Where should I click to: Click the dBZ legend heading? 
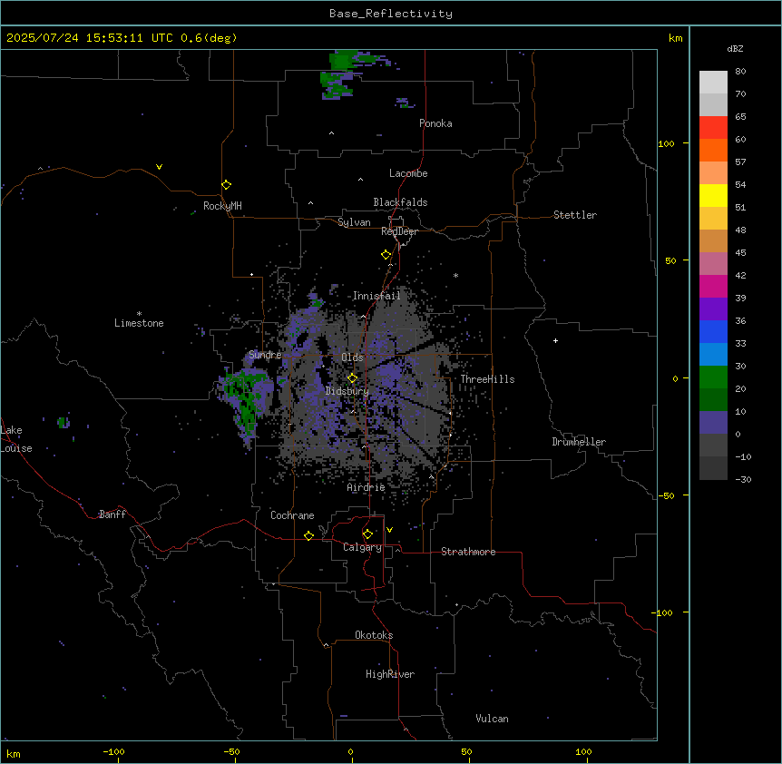coord(735,48)
